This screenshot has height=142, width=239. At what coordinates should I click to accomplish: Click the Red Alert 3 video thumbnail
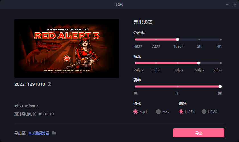point(67,48)
